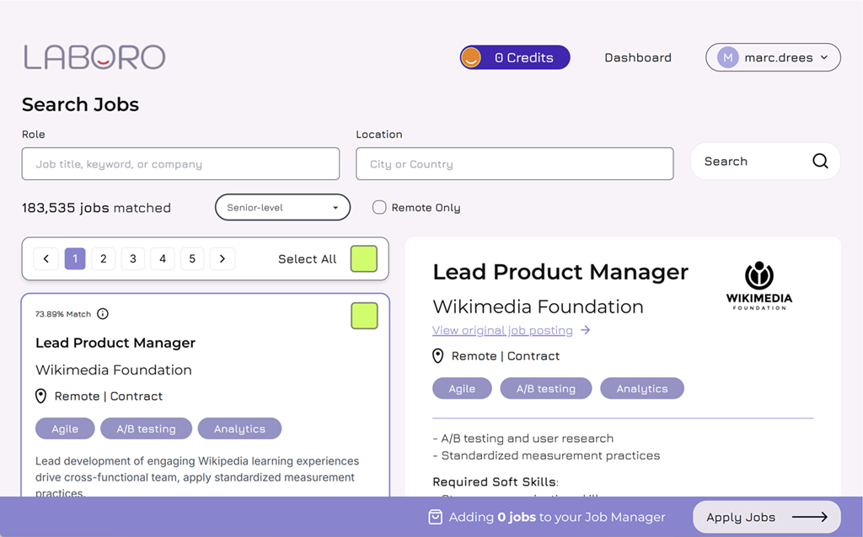Toggle the Select All checkbox
Image resolution: width=863 pixels, height=537 pixels.
[363, 259]
